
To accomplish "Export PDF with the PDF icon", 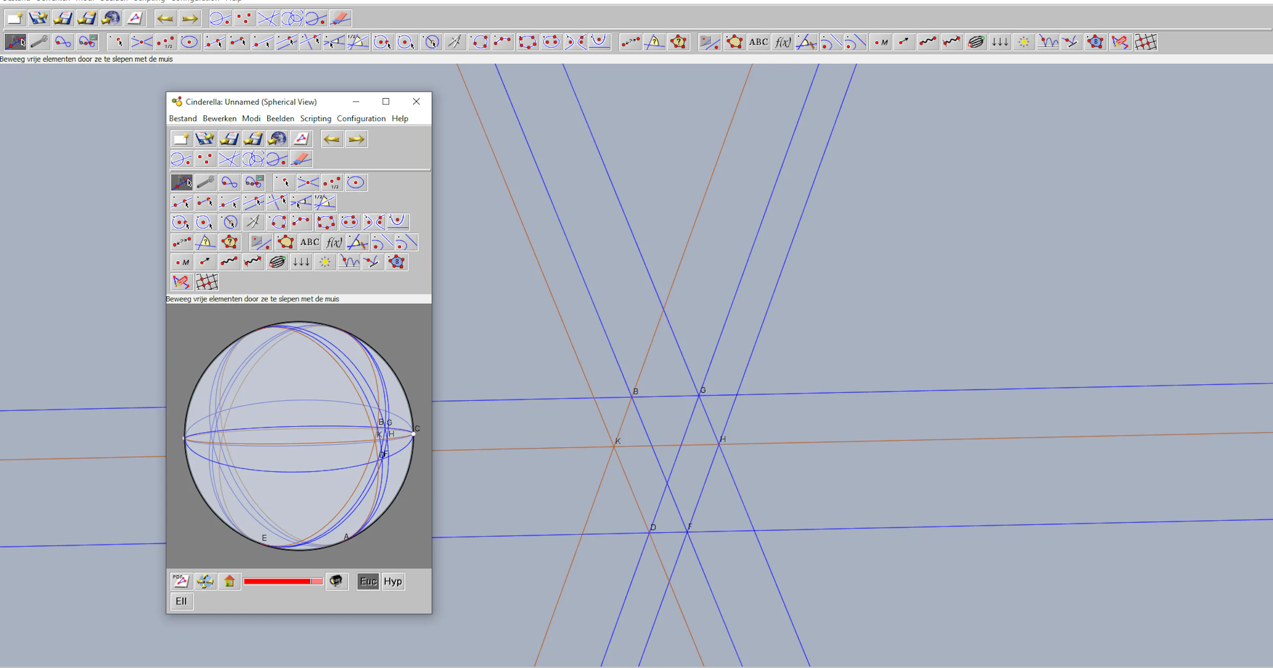I will click(x=181, y=581).
